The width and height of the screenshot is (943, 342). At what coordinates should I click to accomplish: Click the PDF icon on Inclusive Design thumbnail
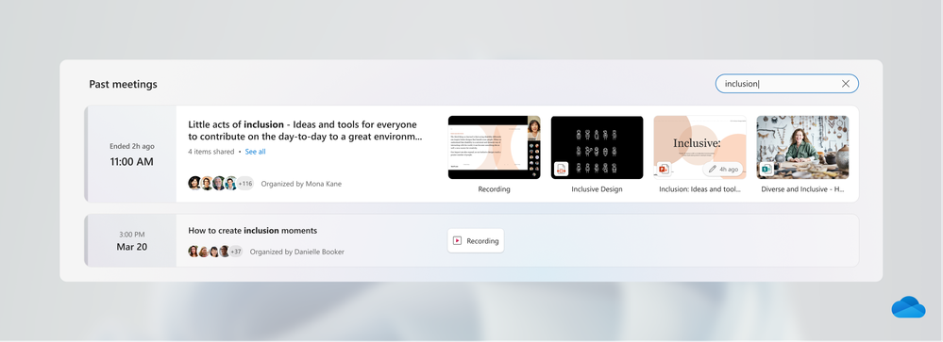pos(561,170)
